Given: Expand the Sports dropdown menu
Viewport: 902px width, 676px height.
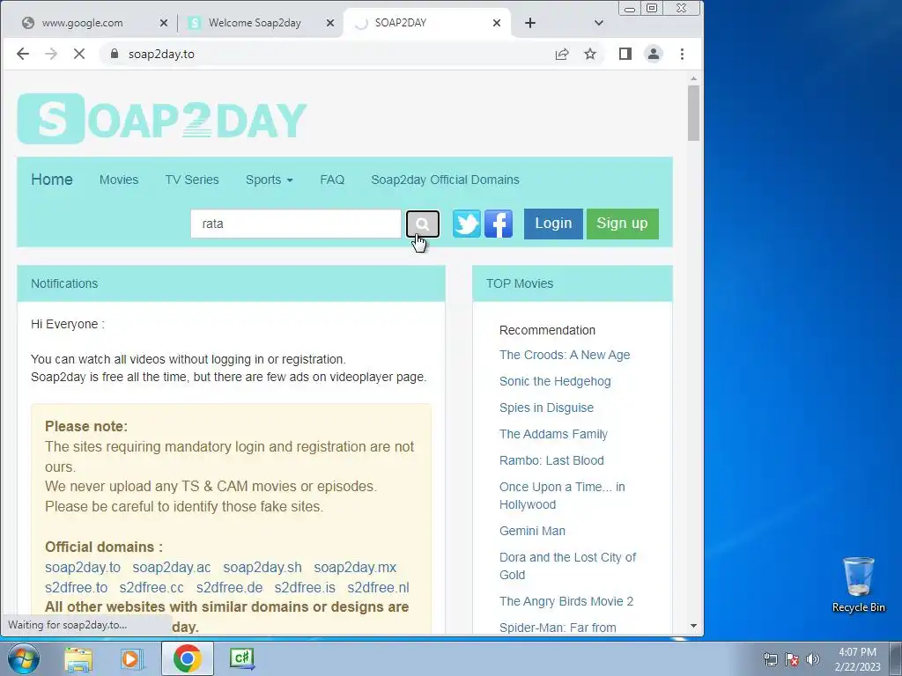Looking at the screenshot, I should click(x=270, y=180).
